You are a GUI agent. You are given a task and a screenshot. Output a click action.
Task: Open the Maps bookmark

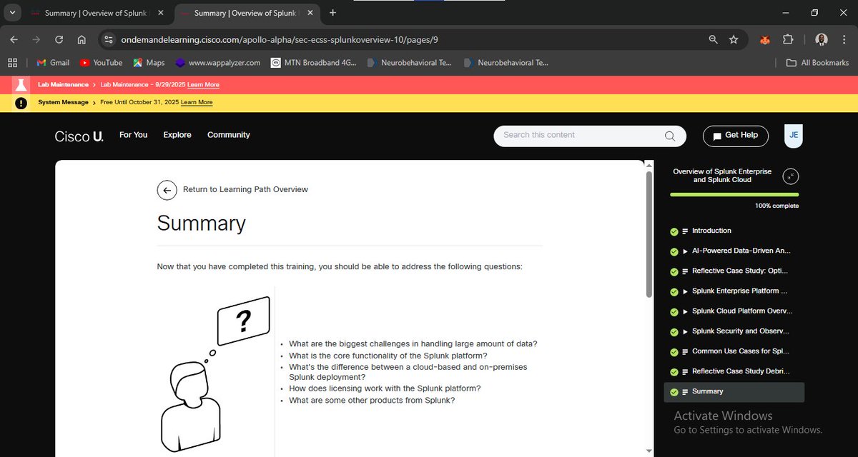click(149, 63)
